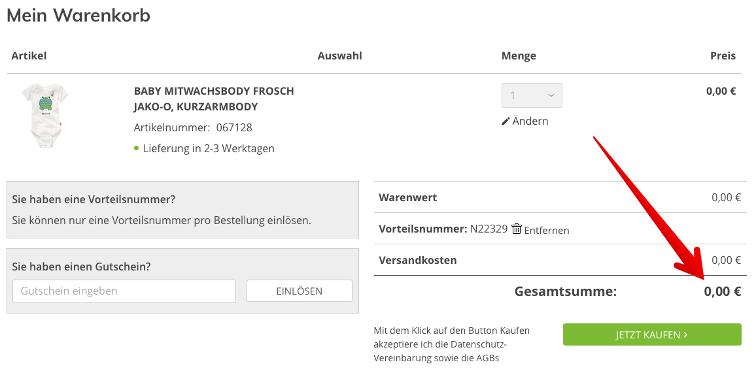
Task: Click the Menge column header
Action: (519, 56)
